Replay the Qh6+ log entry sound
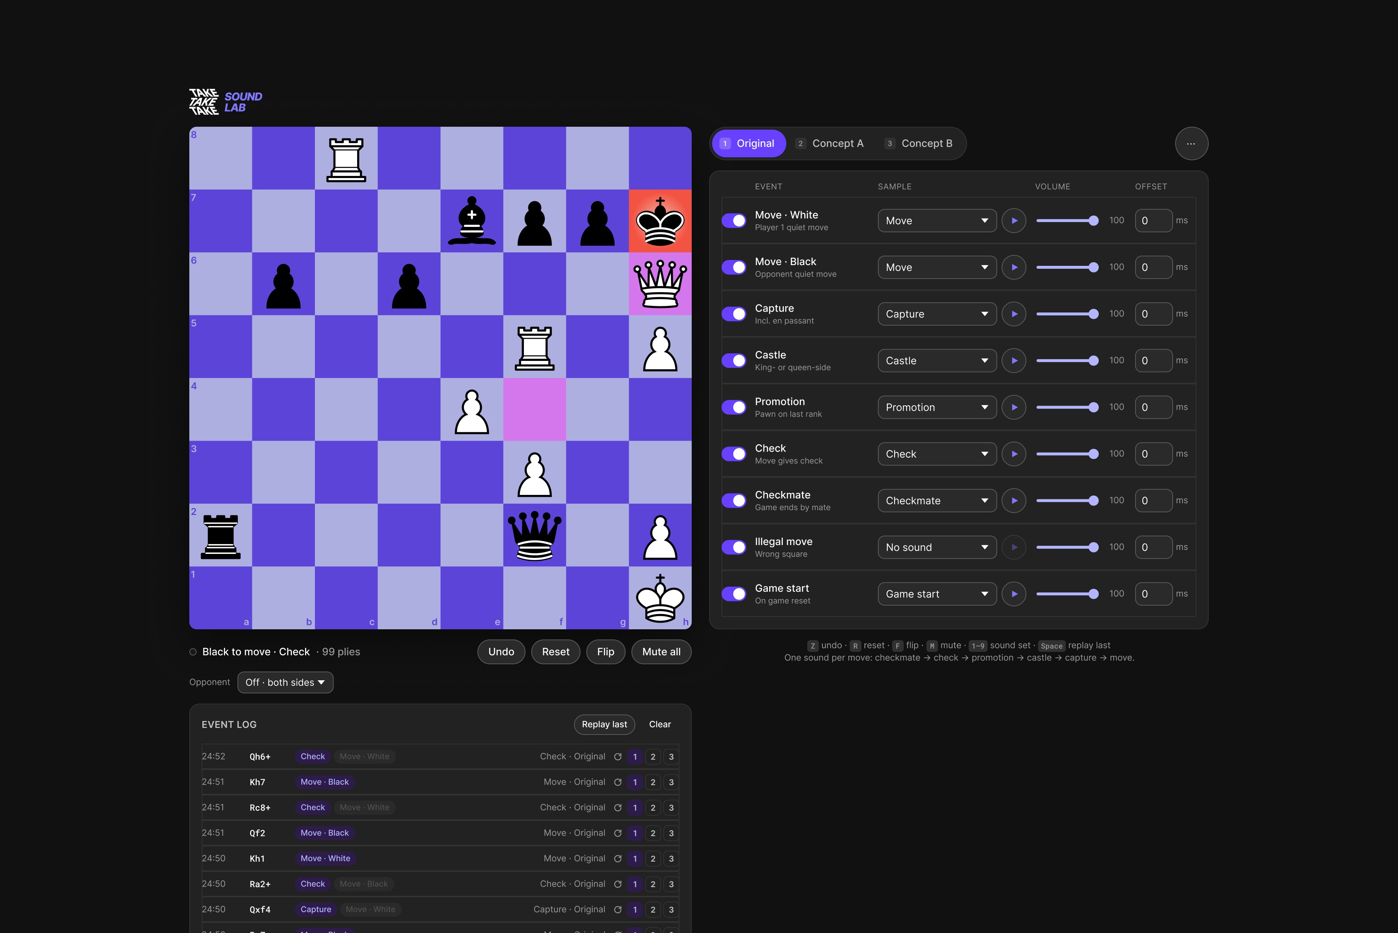The height and width of the screenshot is (933, 1398). coord(617,757)
